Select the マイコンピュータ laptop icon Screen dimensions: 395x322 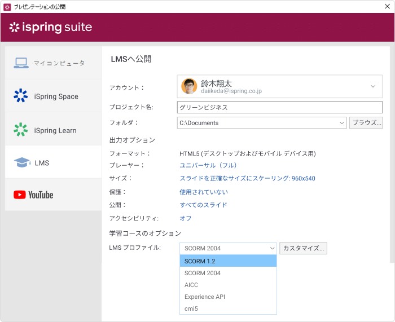21,63
